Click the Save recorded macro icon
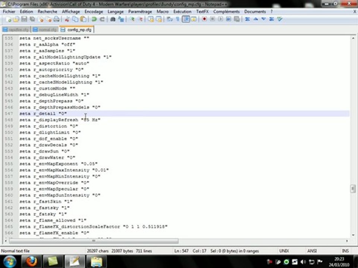 point(237,19)
